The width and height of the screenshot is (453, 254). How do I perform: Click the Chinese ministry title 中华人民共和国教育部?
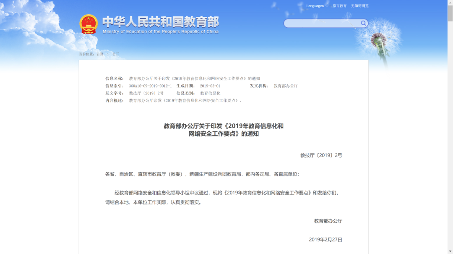pos(161,21)
